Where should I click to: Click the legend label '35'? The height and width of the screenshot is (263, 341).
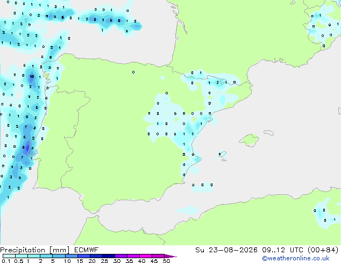click(129, 261)
